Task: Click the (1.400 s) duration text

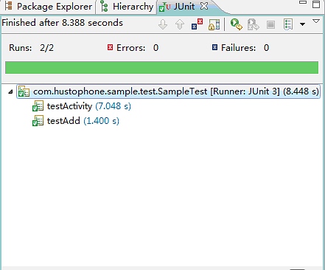Action: point(102,121)
